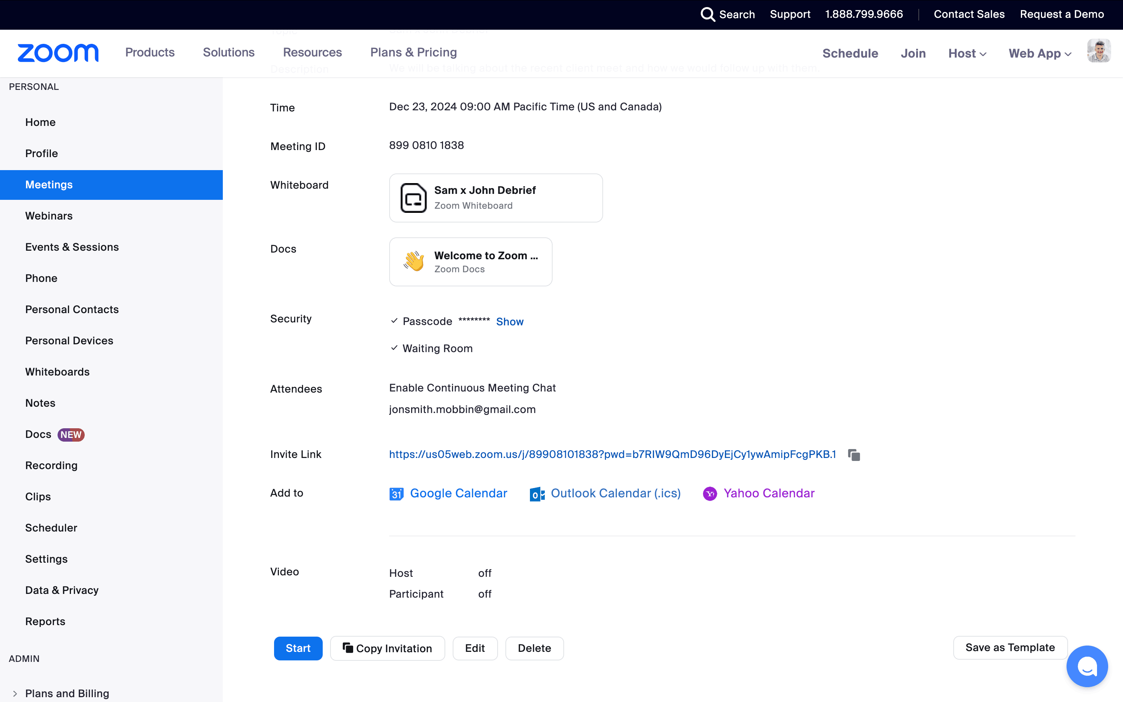The height and width of the screenshot is (702, 1123).
Task: Click the Yahoo Calendar icon
Action: tap(710, 494)
